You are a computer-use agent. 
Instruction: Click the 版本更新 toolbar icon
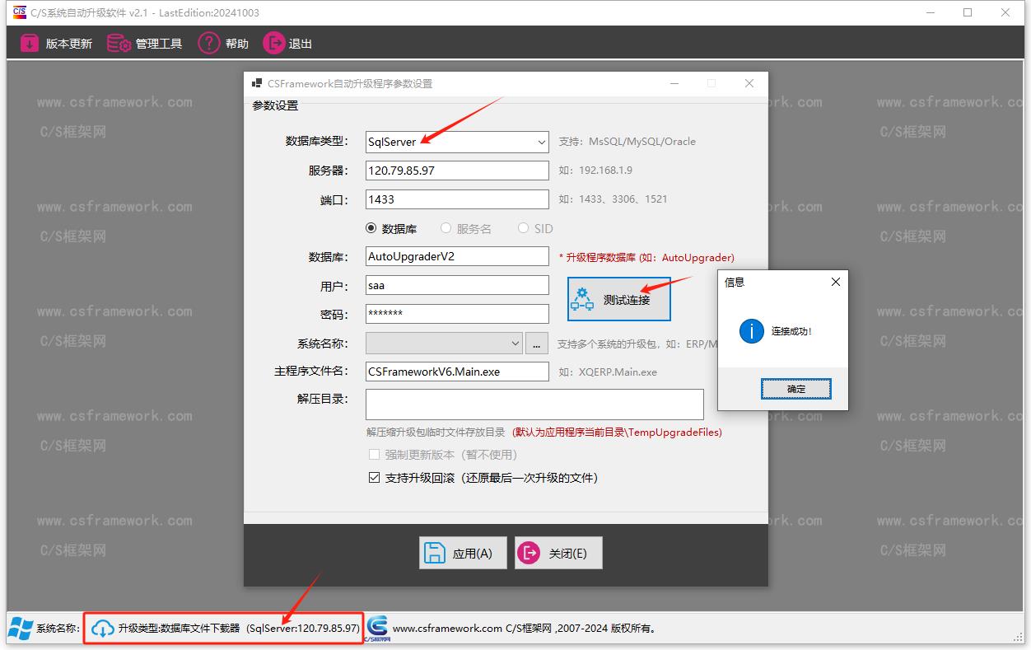(x=31, y=43)
